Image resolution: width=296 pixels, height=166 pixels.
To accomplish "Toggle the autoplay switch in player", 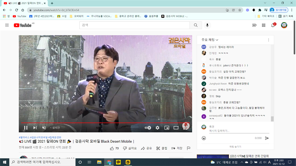I will click(148, 128).
